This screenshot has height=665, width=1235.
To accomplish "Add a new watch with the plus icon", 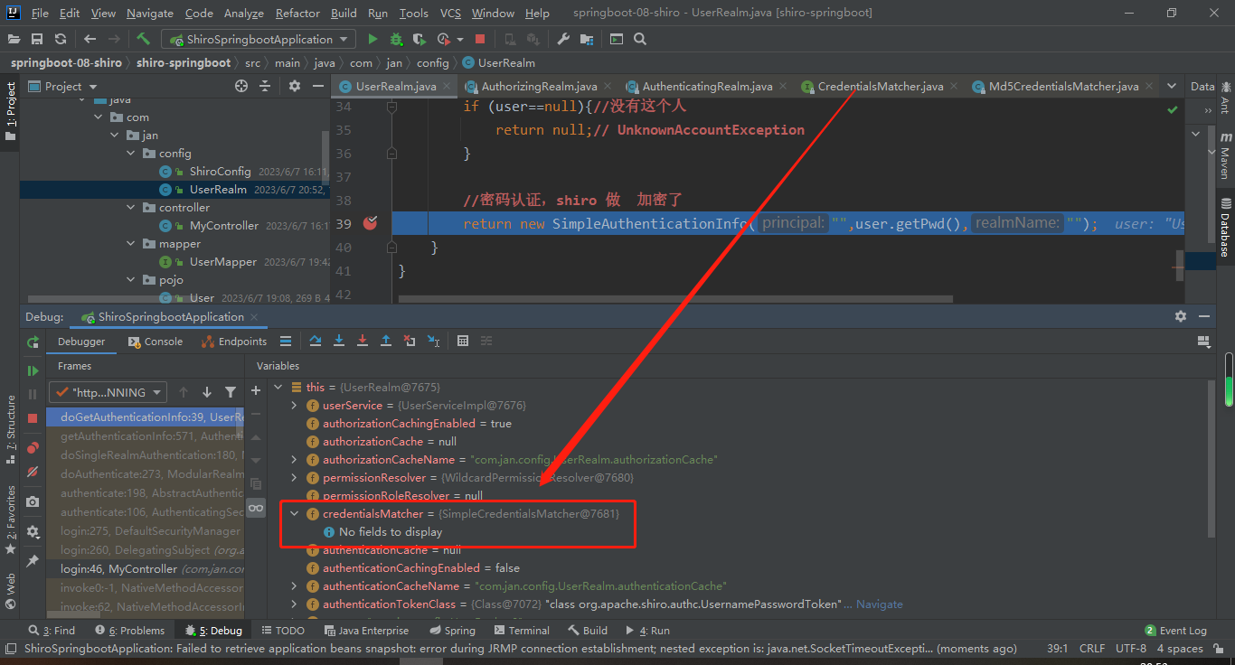I will coord(256,390).
